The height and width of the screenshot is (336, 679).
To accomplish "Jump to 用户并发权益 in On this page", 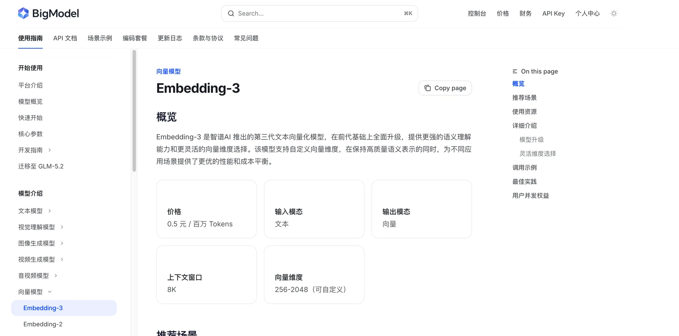I will (x=530, y=196).
